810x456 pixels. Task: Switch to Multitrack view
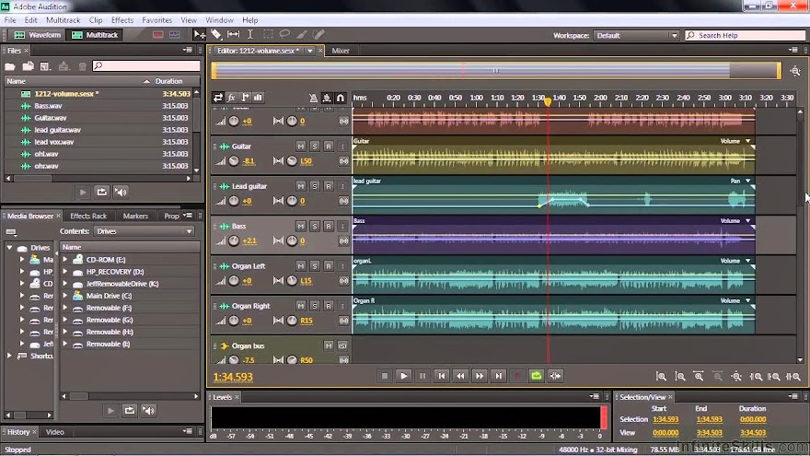click(x=95, y=35)
